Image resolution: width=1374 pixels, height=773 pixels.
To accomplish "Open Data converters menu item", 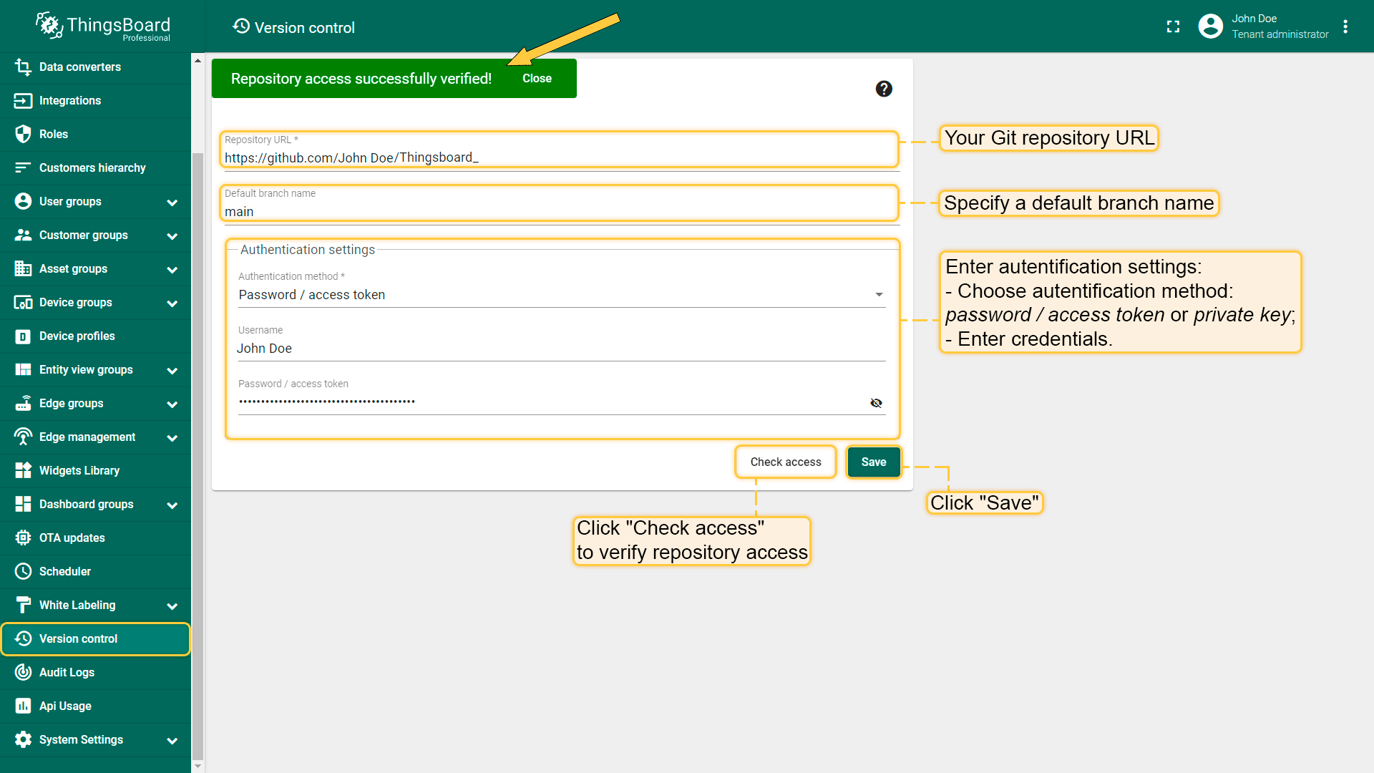I will 95,67.
